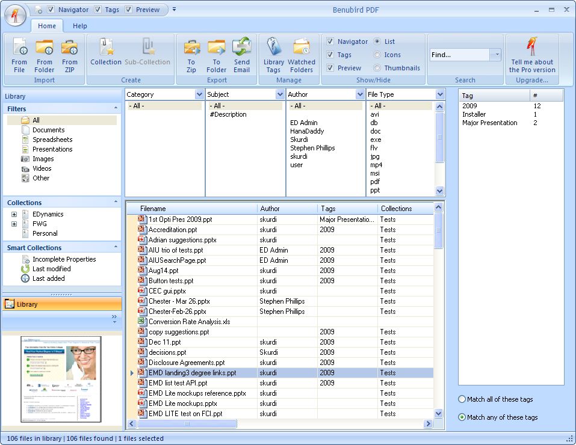
Task: Open the Category column dropdown
Action: tap(199, 94)
